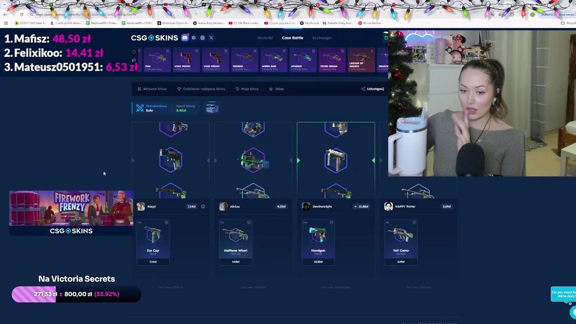Open the WORM GOD live drop card
Image resolution: width=576 pixels, height=324 pixels.
coord(274,60)
